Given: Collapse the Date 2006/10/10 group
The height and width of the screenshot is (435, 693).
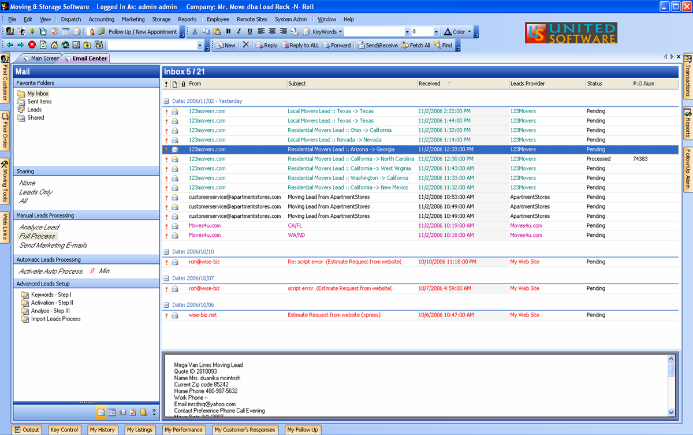Looking at the screenshot, I should 166,252.
